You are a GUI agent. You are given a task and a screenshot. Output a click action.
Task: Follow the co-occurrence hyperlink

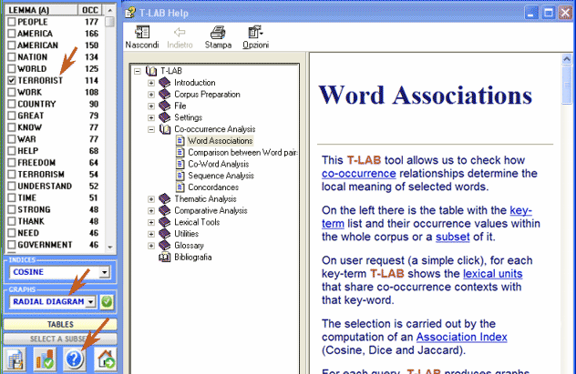point(359,174)
